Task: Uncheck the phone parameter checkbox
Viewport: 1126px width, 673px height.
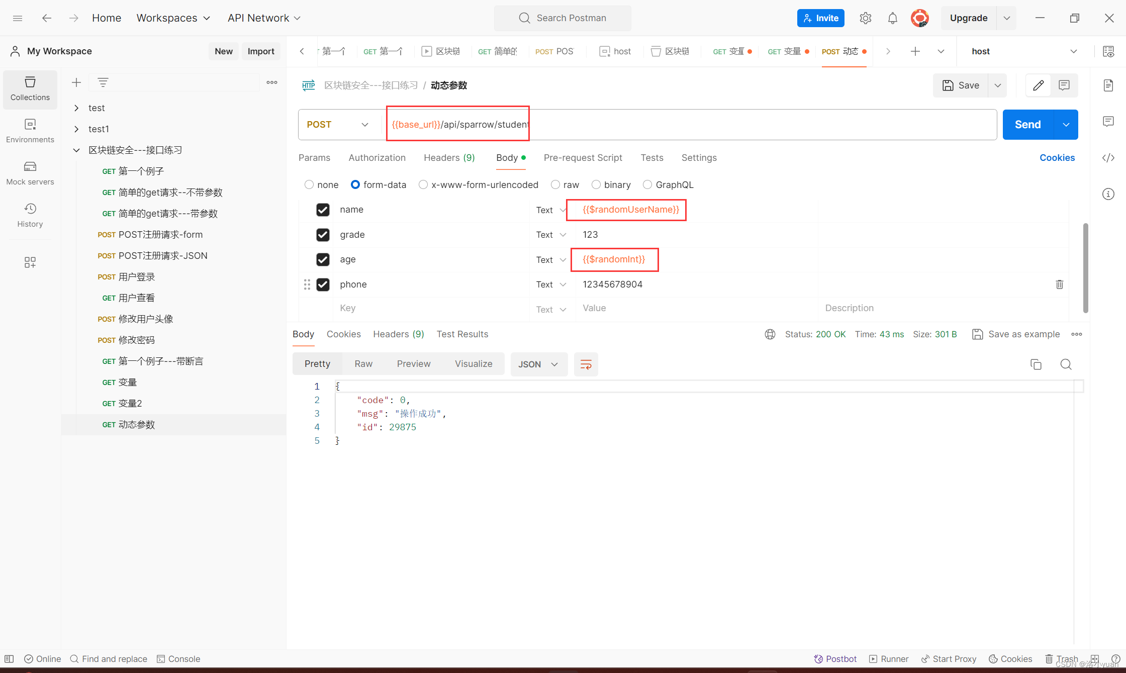Action: click(323, 284)
